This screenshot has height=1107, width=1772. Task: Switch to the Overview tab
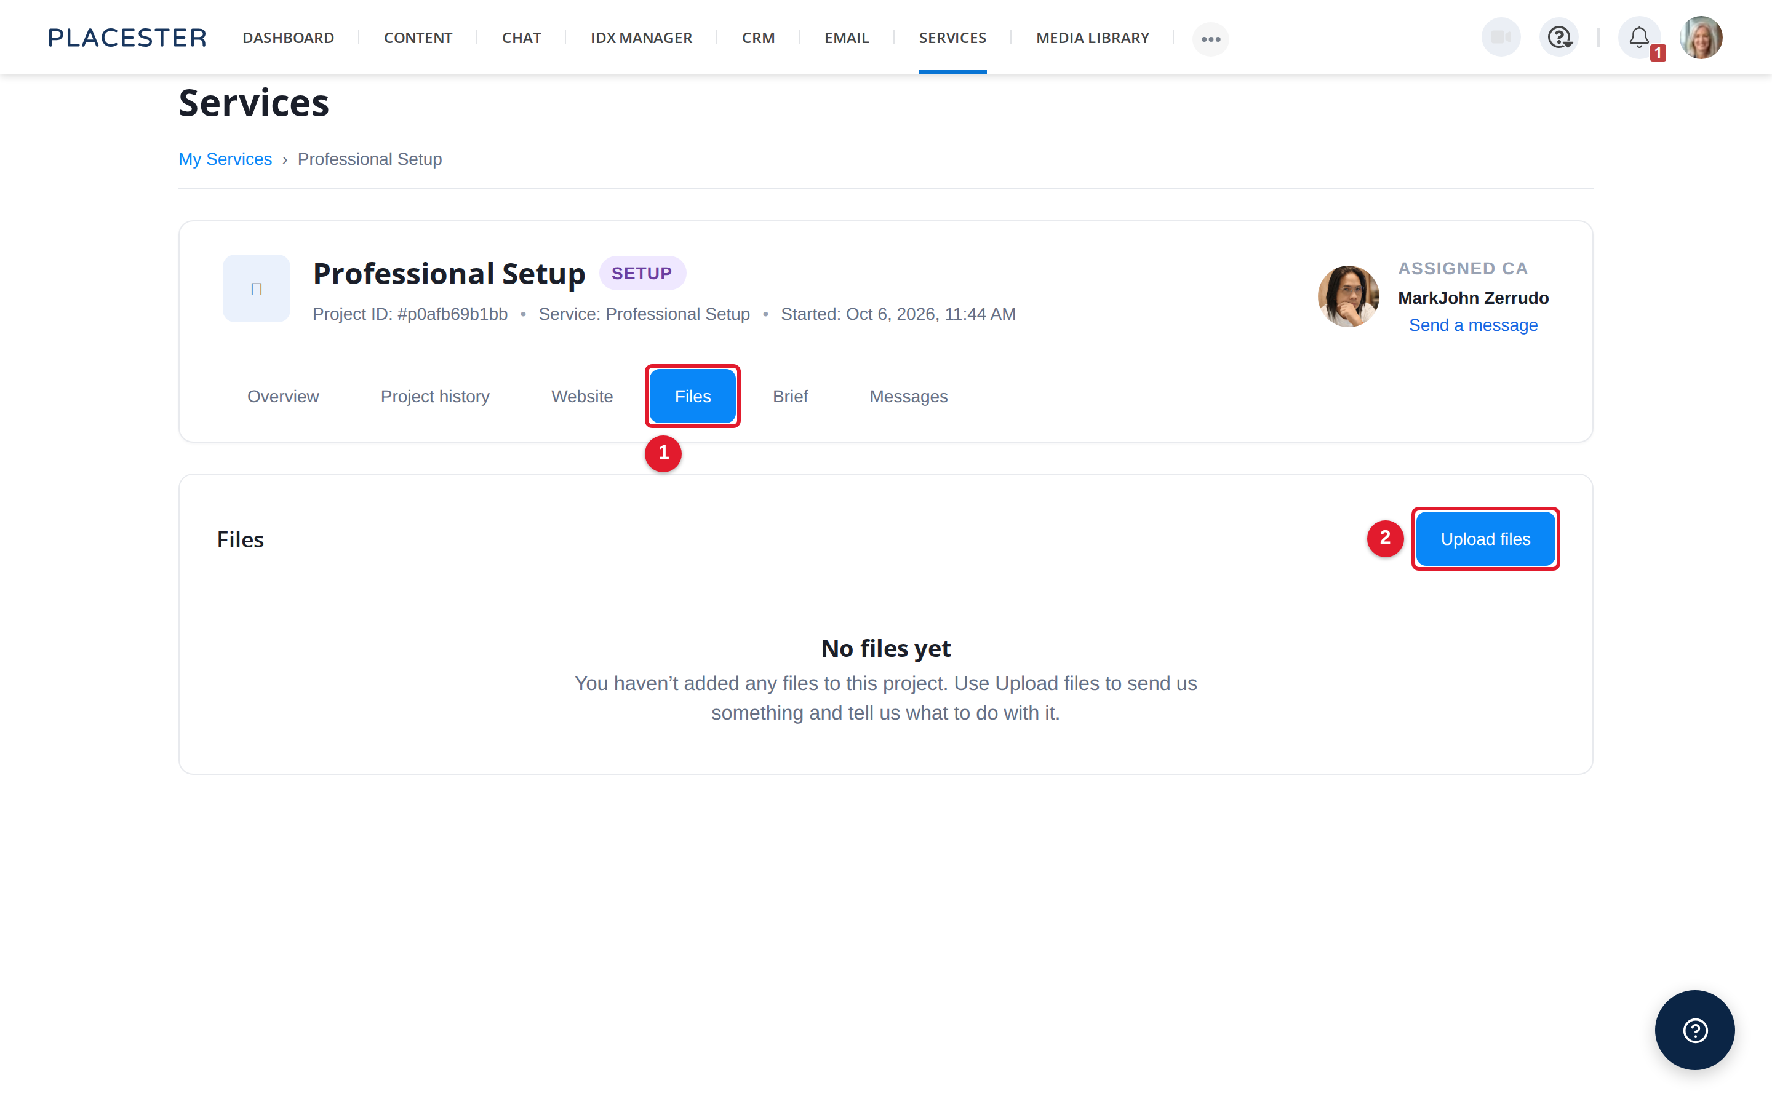[x=284, y=396]
